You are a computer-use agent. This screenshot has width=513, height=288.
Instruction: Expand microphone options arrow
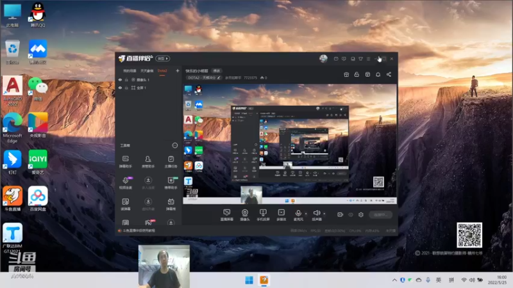coord(306,214)
